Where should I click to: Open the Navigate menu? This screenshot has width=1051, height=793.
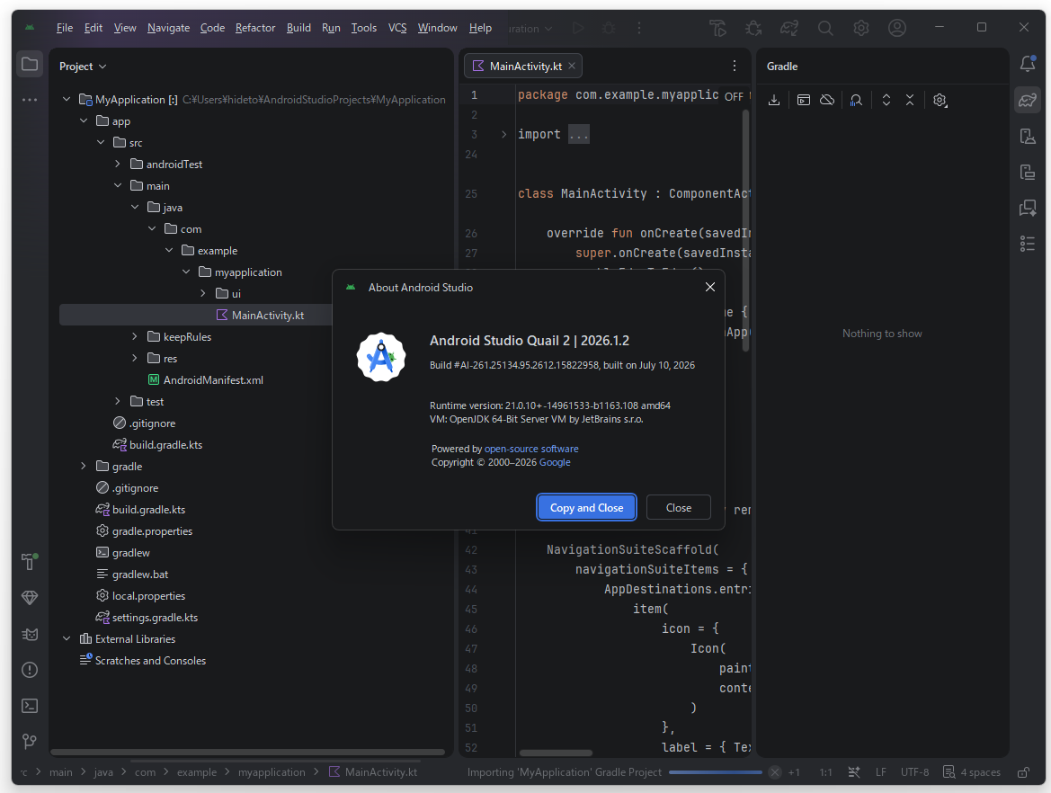click(168, 28)
